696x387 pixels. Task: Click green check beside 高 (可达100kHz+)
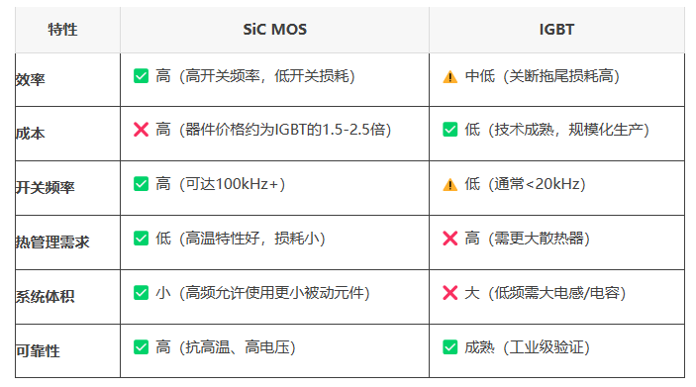142,184
